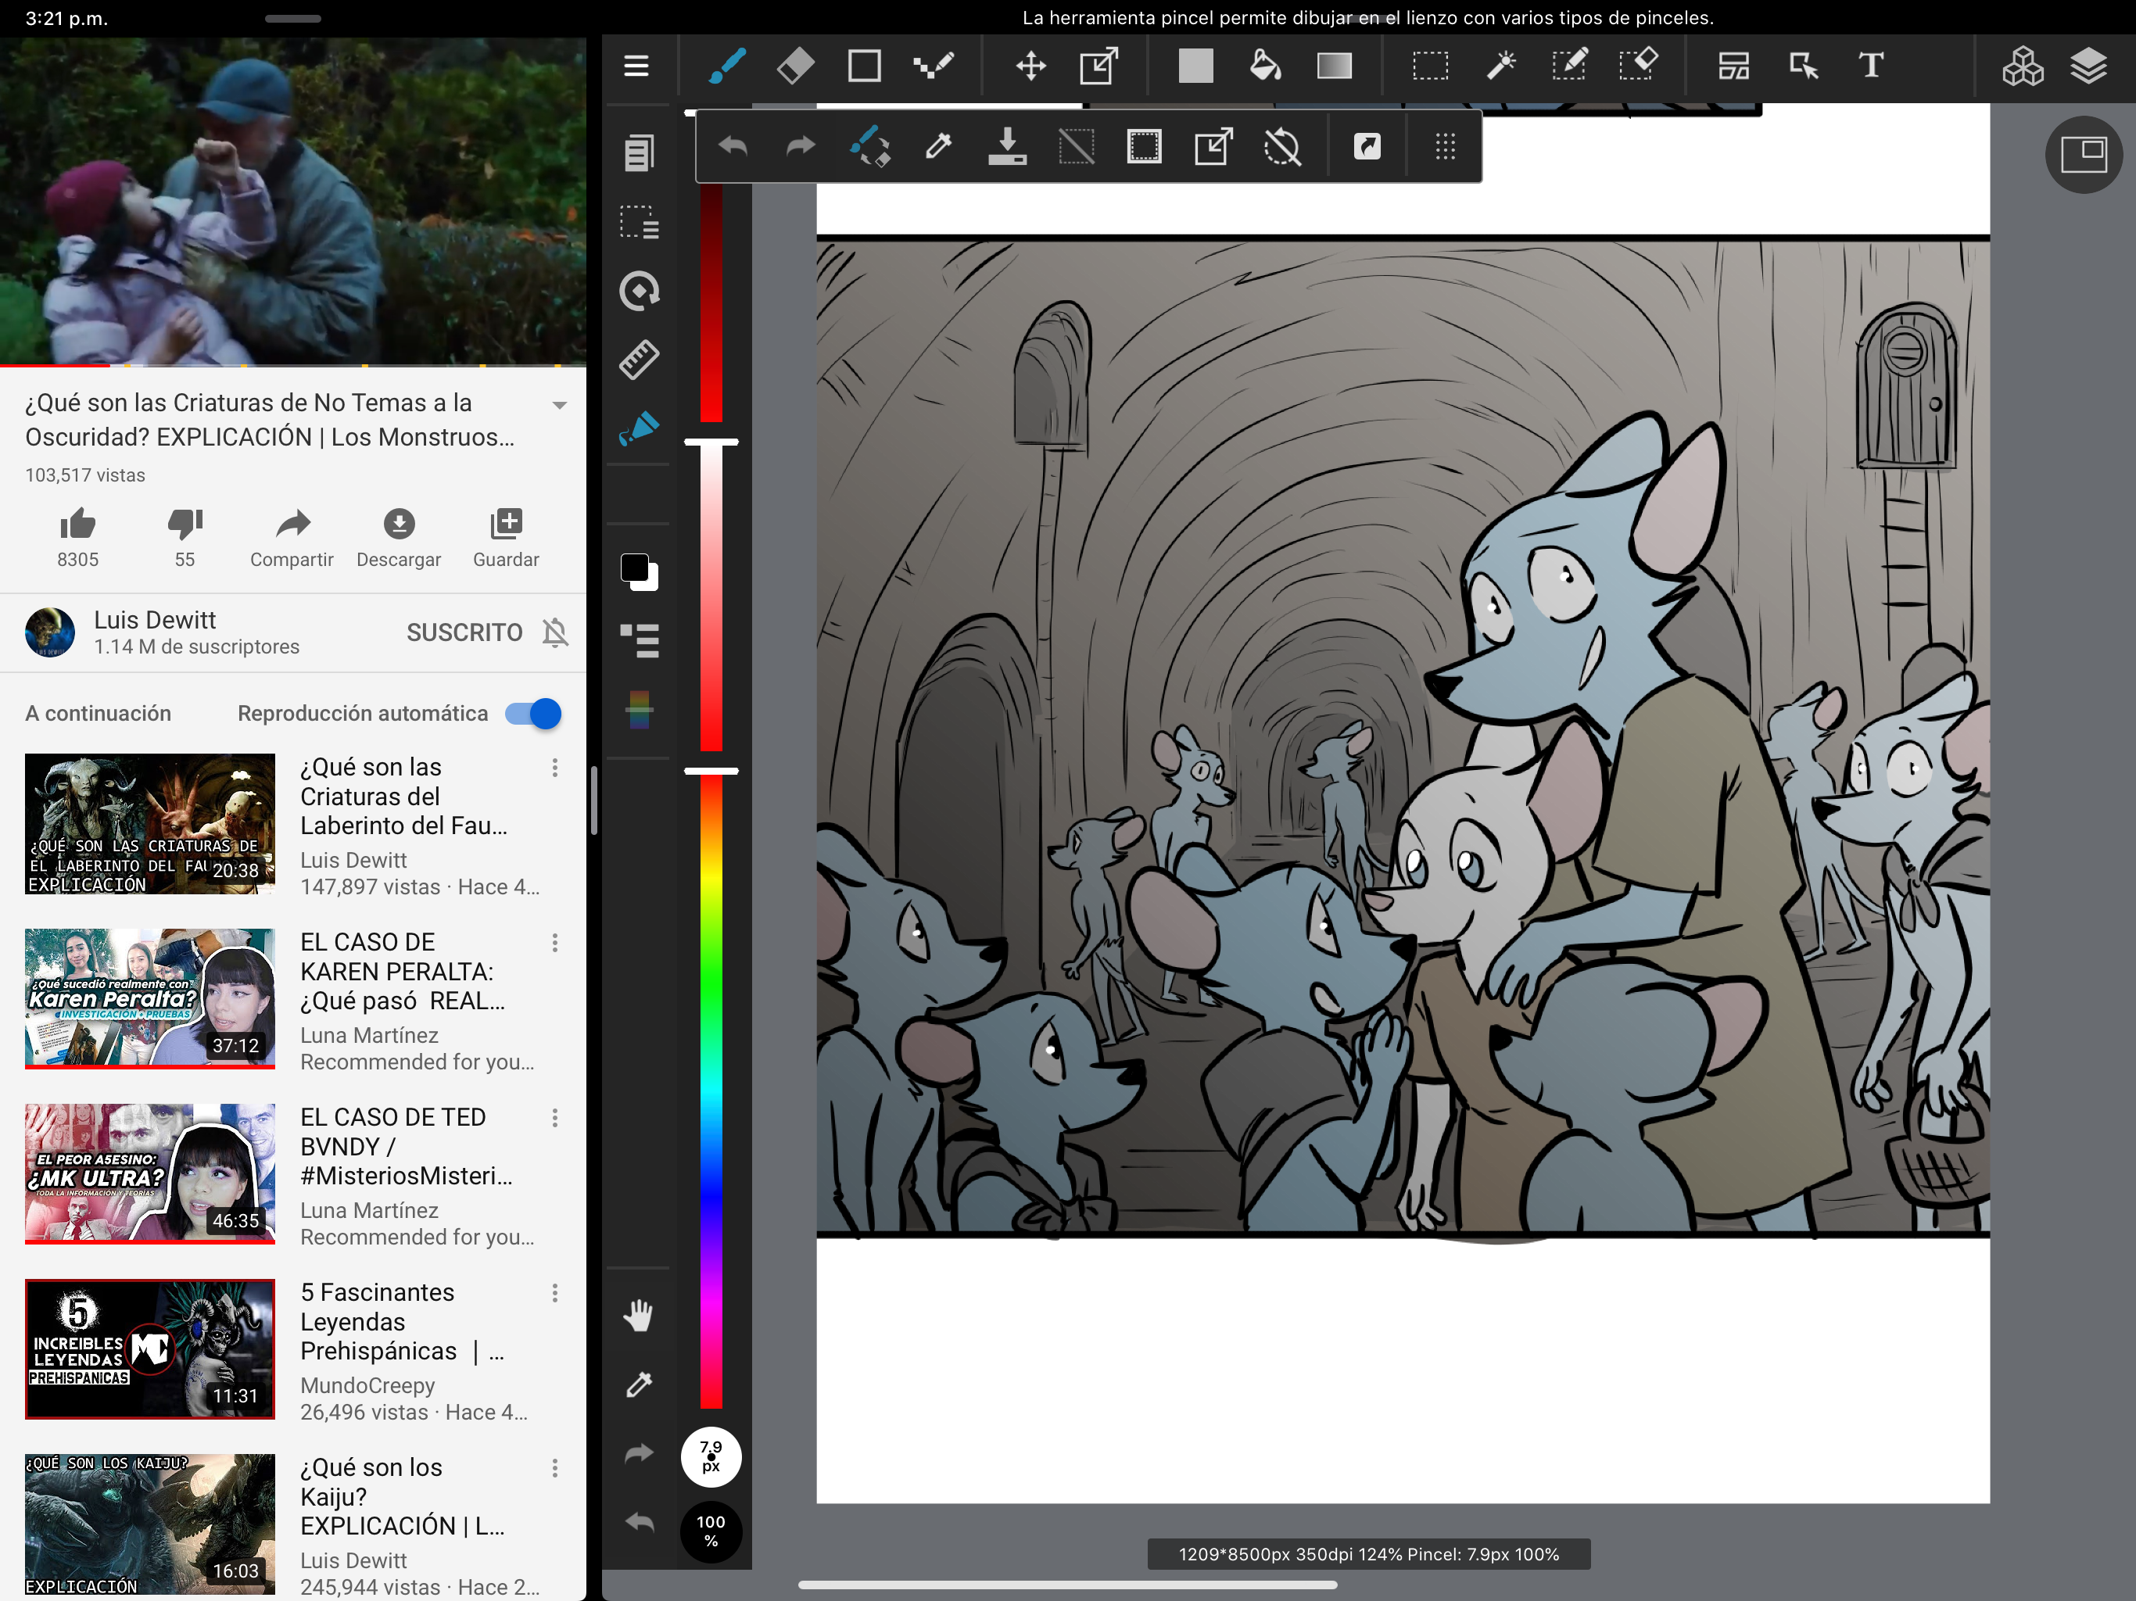Open the hamburger main menu
The height and width of the screenshot is (1601, 2136).
coord(636,66)
